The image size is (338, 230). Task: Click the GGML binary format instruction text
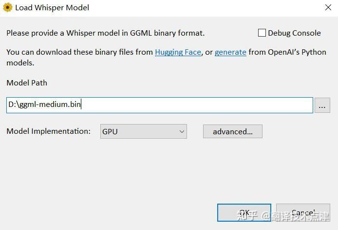point(105,33)
